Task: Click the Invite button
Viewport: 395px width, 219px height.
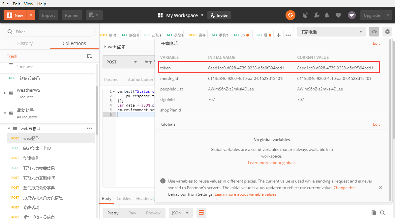Action: point(219,15)
